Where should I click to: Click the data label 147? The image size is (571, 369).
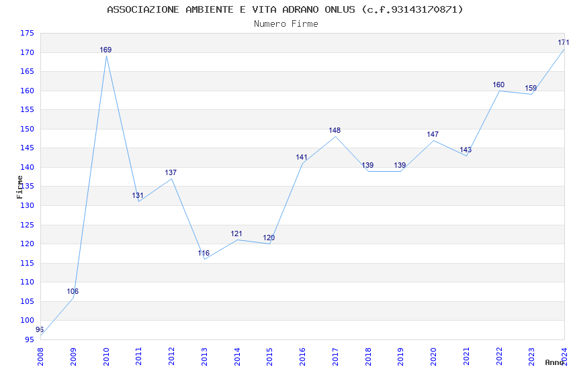click(x=433, y=134)
